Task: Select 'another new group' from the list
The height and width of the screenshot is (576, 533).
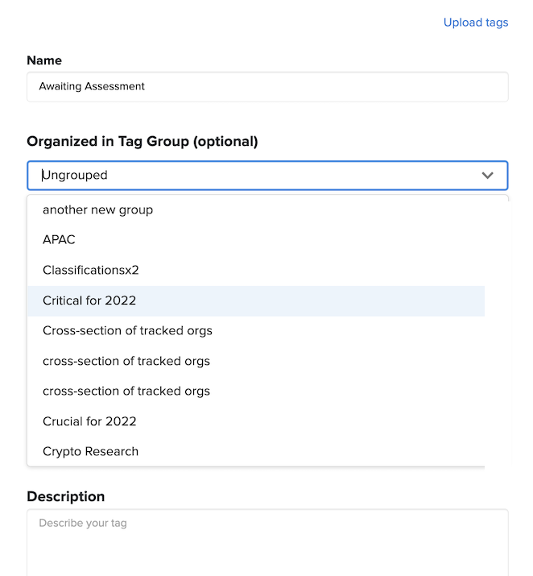Action: click(x=97, y=210)
